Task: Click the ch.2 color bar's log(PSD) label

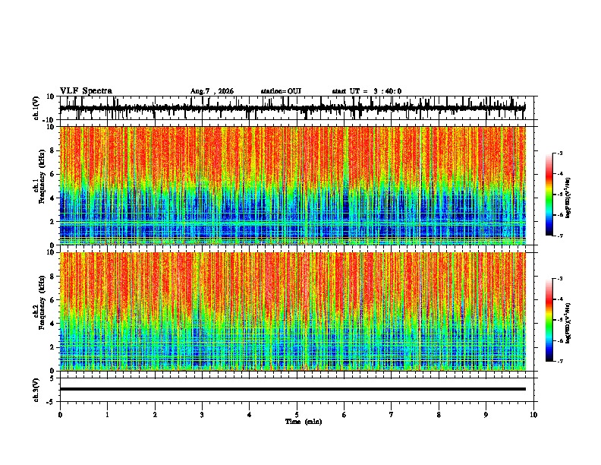Action: click(568, 323)
